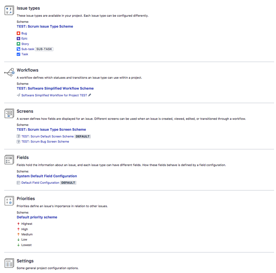Open TEST: Scrum Issue Type Scheme
276x273 pixels.
click(45, 26)
